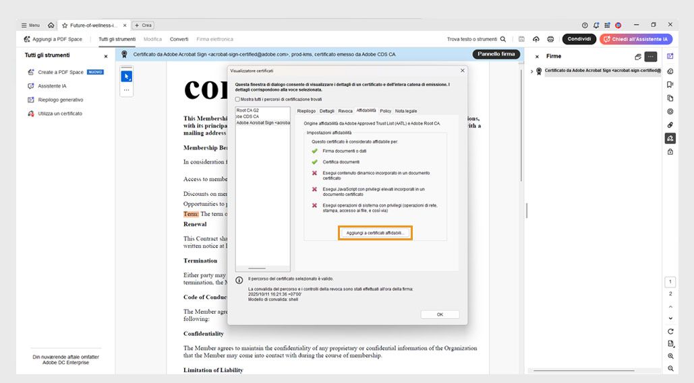Open the top AI assistant icon in right rail

[670, 56]
